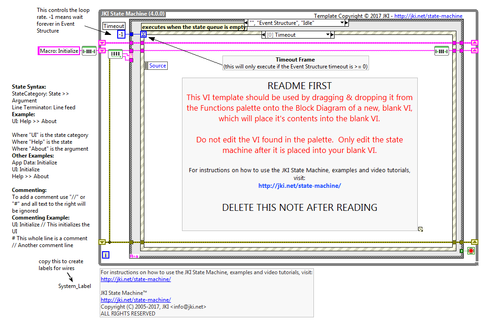Click the resize handle of the README note
Image resolution: width=489 pixels, height=327 pixels.
421,229
